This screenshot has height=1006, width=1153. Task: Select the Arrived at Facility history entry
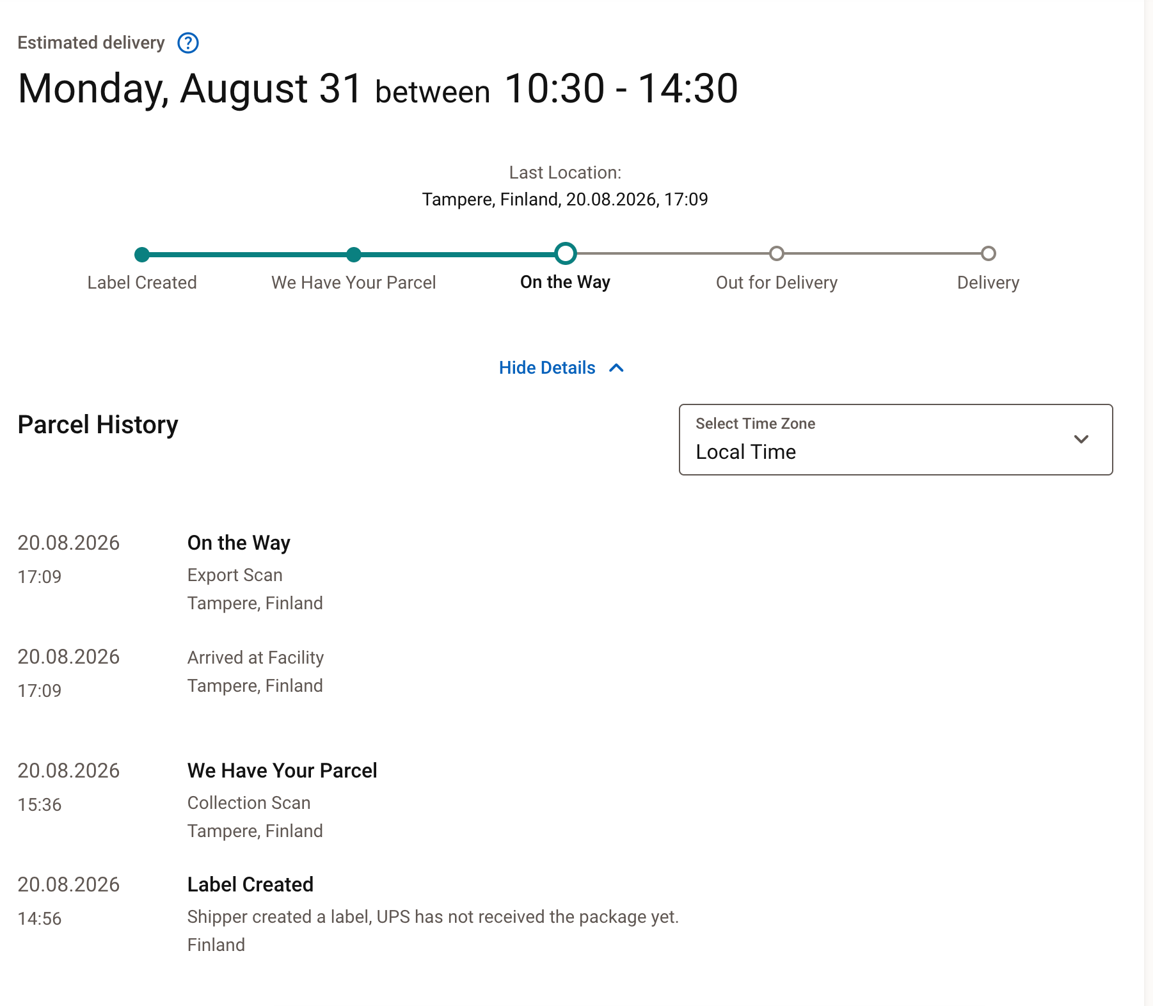255,657
